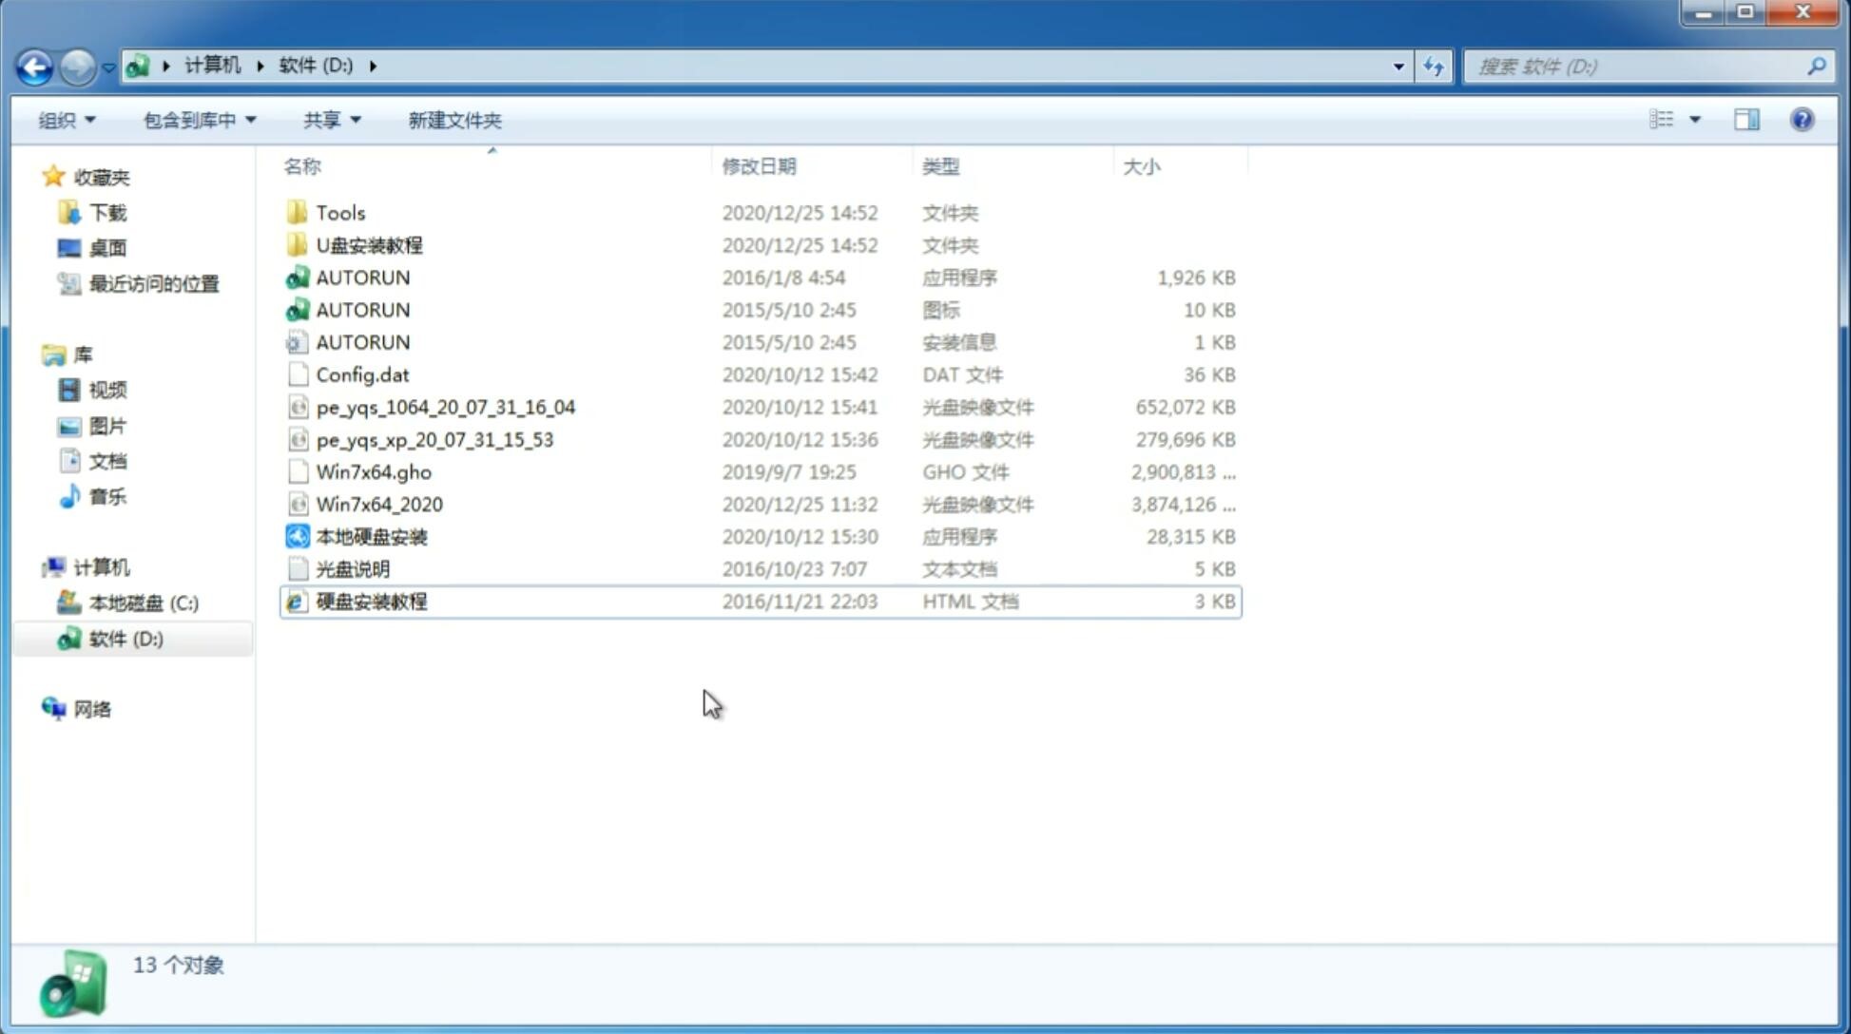Viewport: 1851px width, 1034px height.
Task: Open 硬盘安装教程 HTML document
Action: [x=370, y=601]
